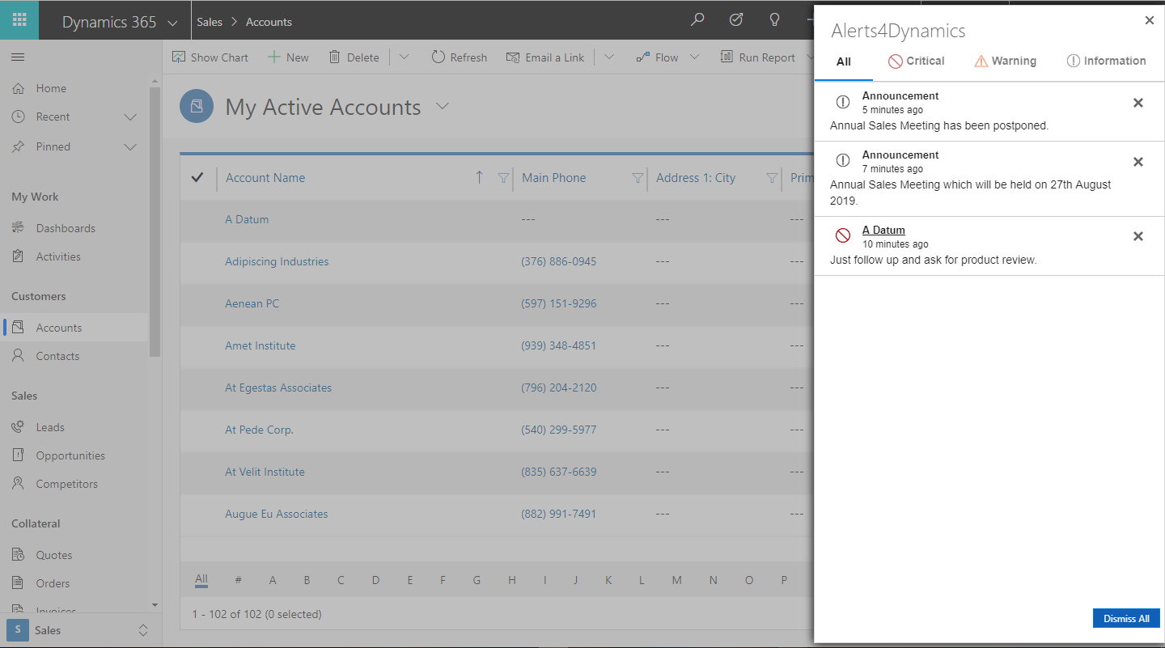Viewport: 1165px width, 648px height.
Task: Open the dropdown arrow next to Delete
Action: coord(404,57)
